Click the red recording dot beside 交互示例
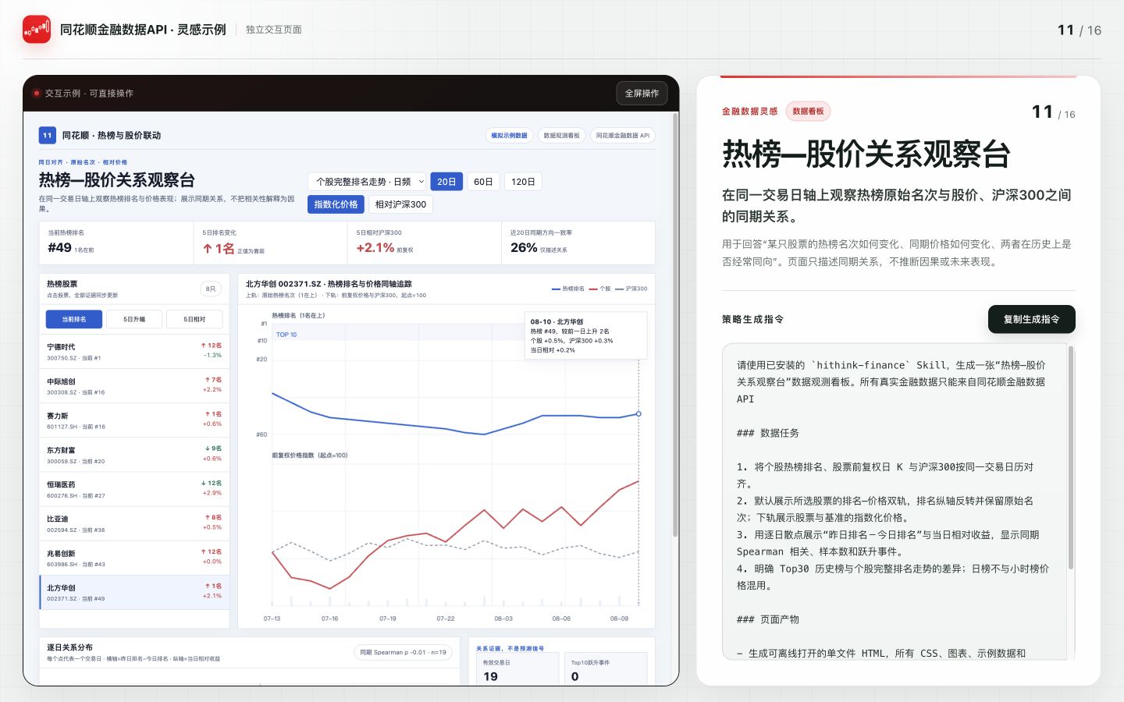Screen dimensions: 1124x702 pyautogui.click(x=36, y=93)
